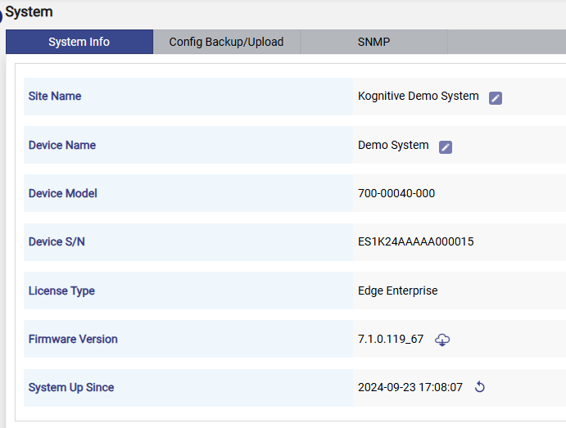Viewport: 566px width, 428px height.
Task: Click the System page heading
Action: 29,11
